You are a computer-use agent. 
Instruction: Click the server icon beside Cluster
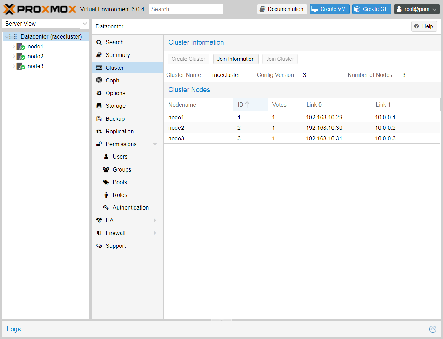pos(99,68)
